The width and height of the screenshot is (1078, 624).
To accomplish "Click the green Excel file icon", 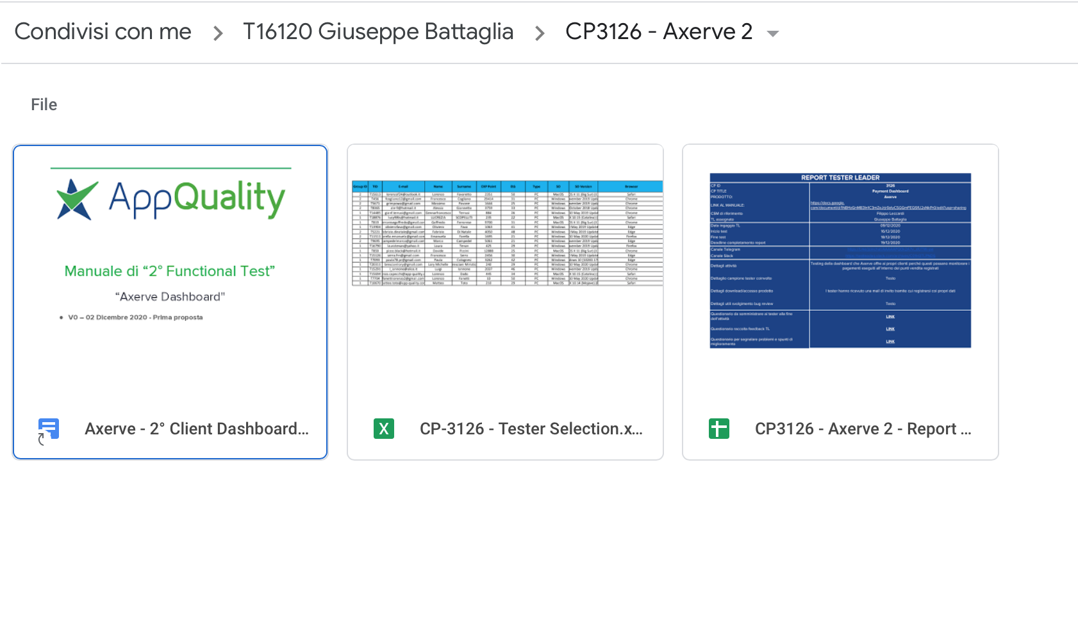I will 384,429.
